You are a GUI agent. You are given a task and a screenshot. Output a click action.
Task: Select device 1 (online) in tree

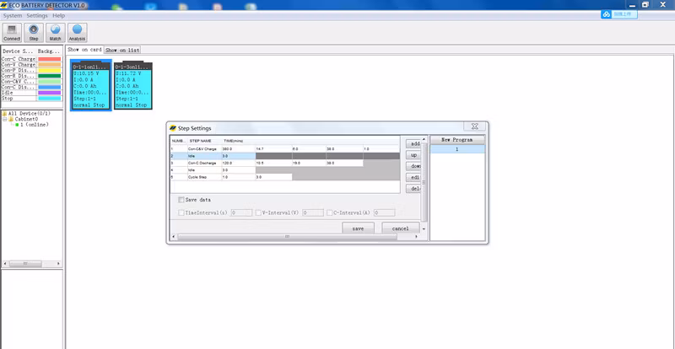click(35, 125)
